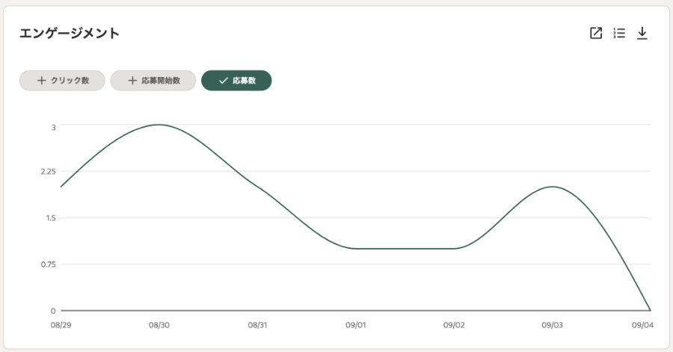This screenshot has height=352, width=673.
Task: Click the plus icon on 応募開始数 chip
Action: pyautogui.click(x=132, y=81)
